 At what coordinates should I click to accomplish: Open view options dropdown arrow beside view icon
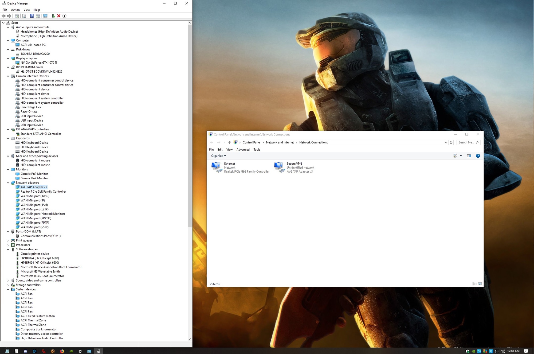pyautogui.click(x=461, y=156)
